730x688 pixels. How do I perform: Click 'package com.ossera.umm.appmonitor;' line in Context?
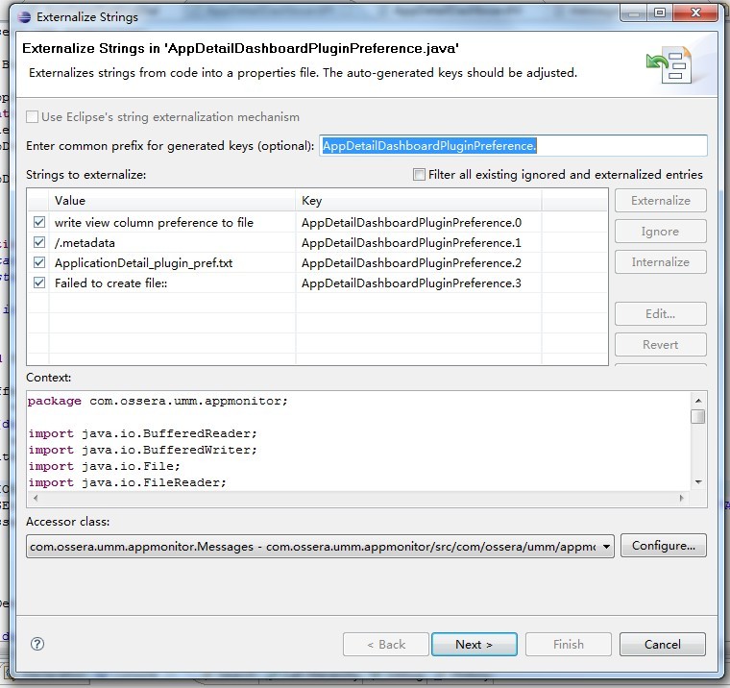click(x=158, y=401)
